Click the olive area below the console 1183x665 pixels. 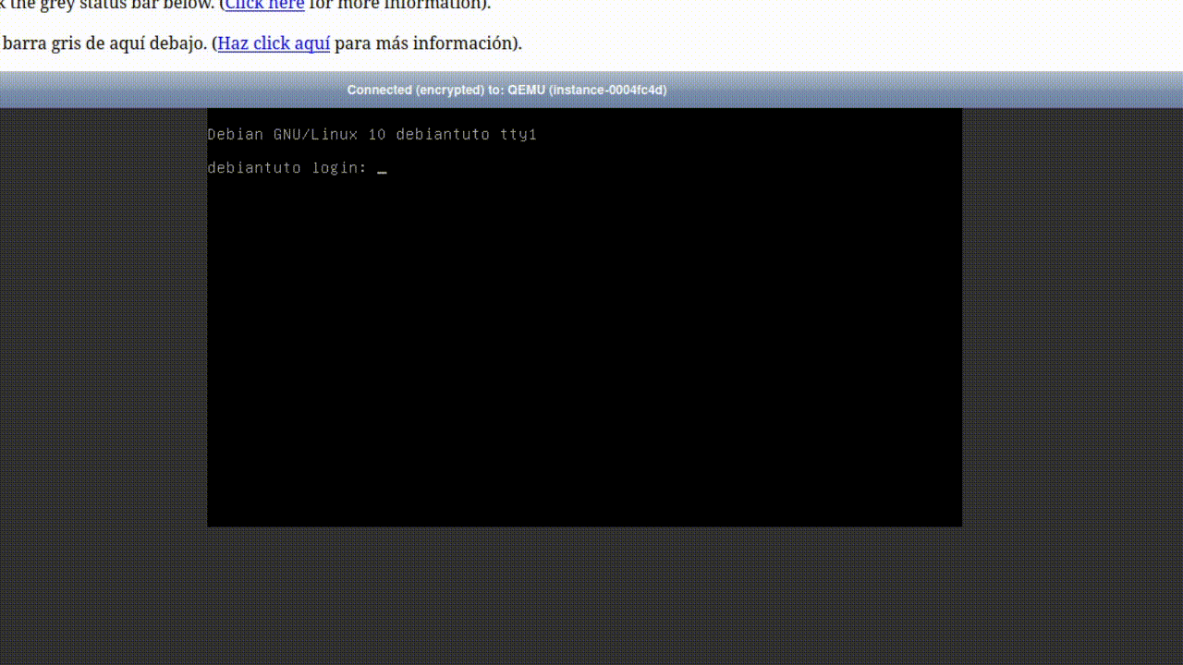[584, 596]
